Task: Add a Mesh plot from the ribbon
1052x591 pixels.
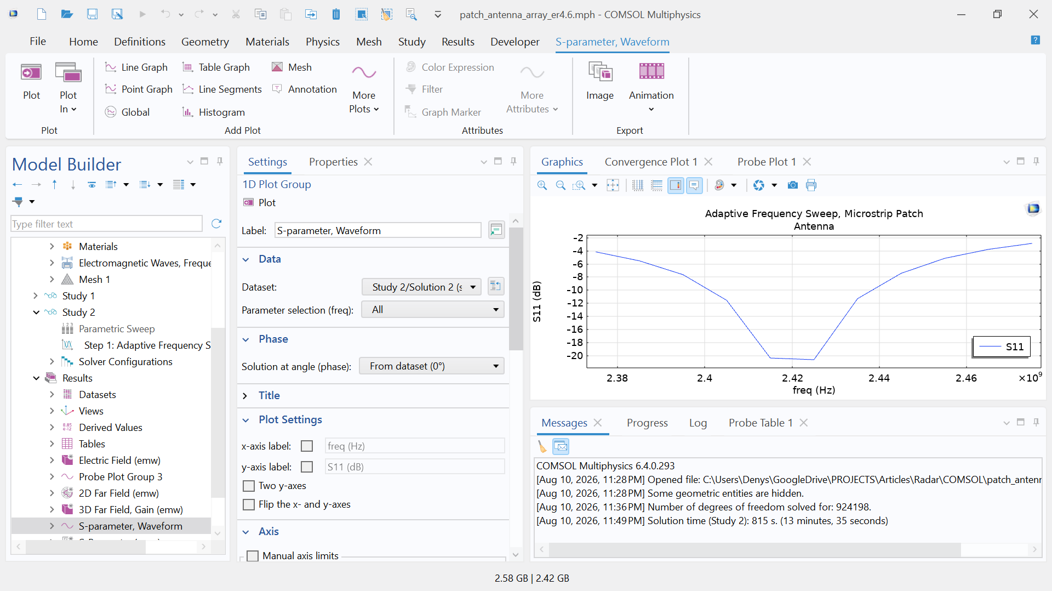Action: click(x=291, y=67)
